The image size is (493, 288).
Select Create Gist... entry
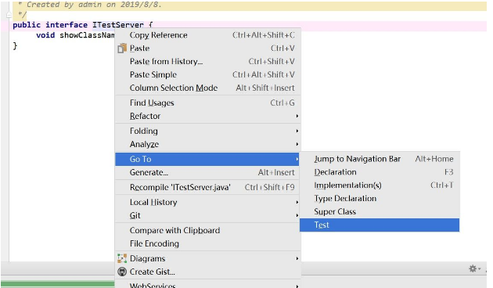[x=208, y=272]
